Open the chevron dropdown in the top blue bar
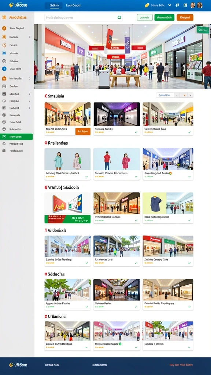 pos(170,5)
